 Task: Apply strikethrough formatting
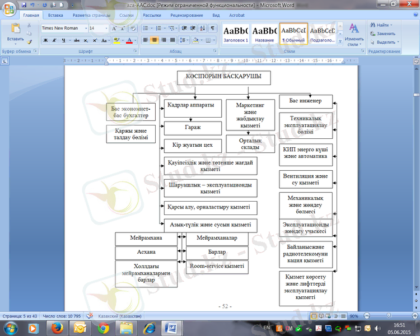77,40
